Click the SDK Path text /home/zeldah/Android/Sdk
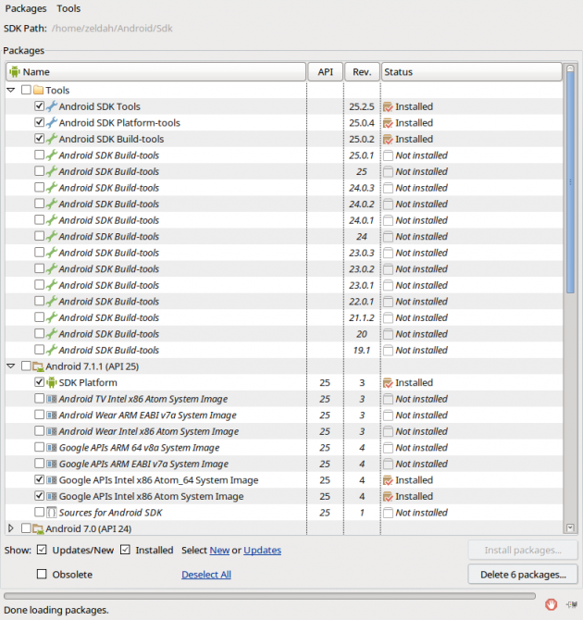Image resolution: width=583 pixels, height=620 pixels. tap(112, 29)
